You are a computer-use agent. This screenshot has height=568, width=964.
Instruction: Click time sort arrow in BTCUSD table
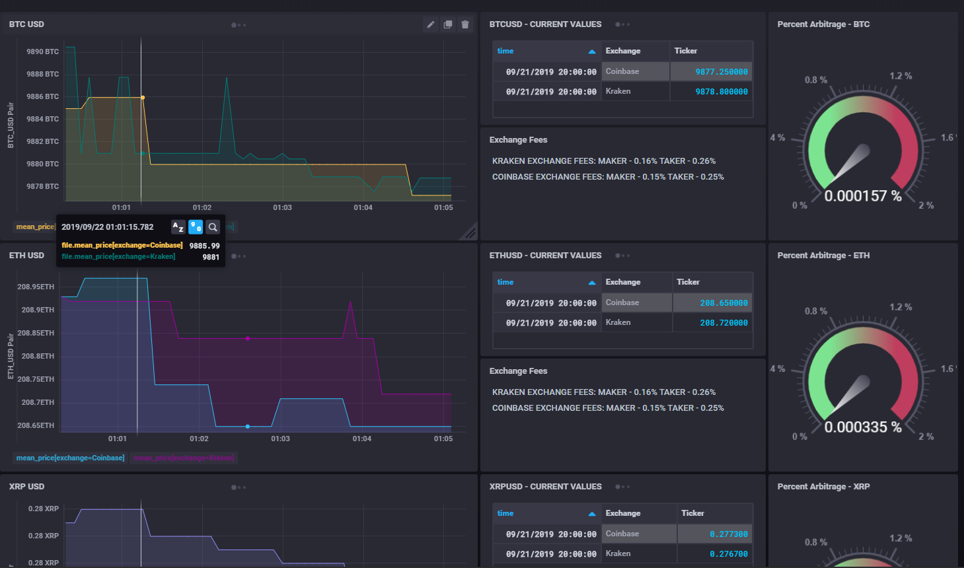point(592,52)
